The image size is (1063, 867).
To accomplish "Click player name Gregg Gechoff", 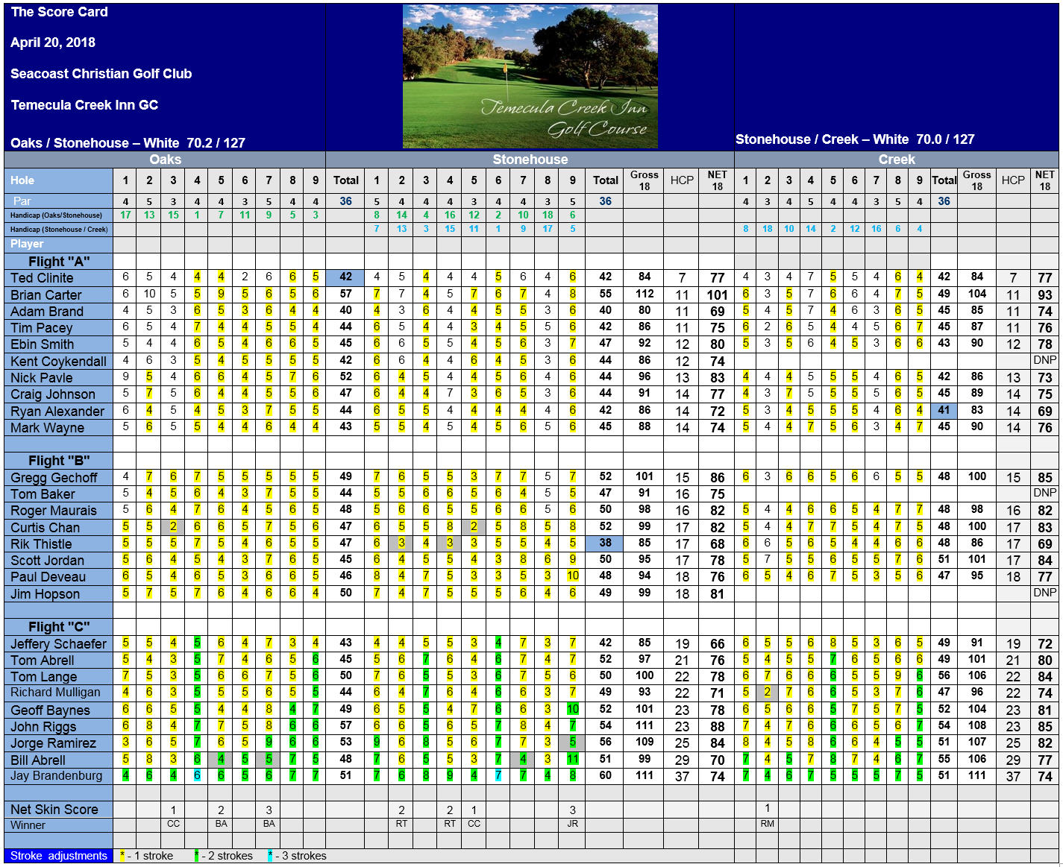I will (x=54, y=478).
